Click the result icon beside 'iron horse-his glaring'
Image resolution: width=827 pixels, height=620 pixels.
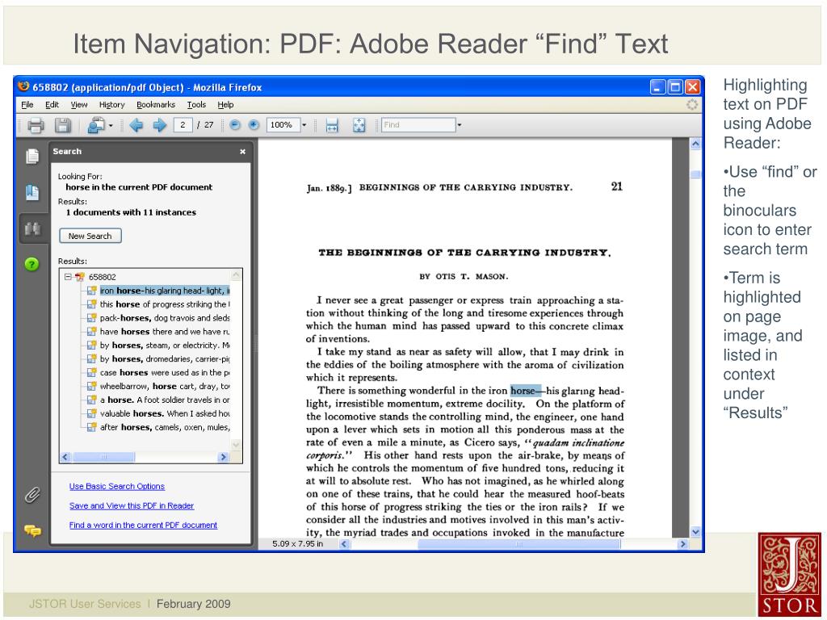pos(92,291)
